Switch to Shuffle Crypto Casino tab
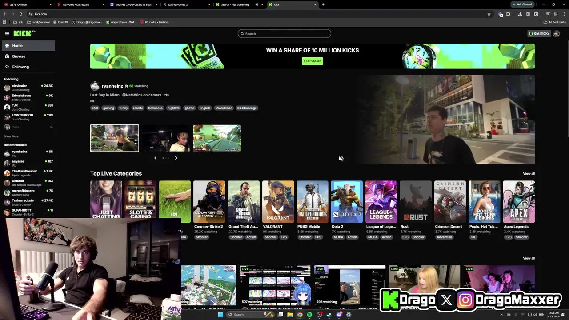This screenshot has height=320, width=569. pos(133,4)
